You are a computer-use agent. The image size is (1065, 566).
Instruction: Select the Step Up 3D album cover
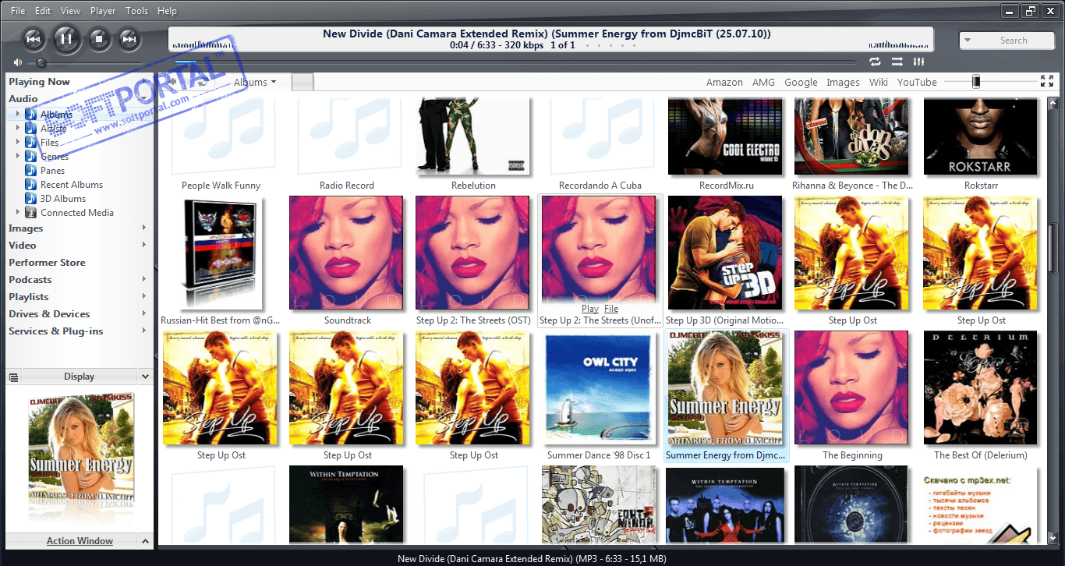pyautogui.click(x=725, y=253)
